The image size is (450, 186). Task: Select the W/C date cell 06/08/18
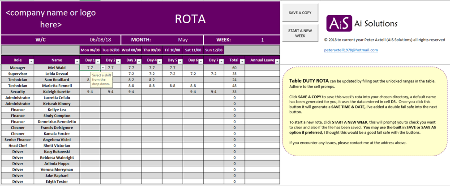100,40
